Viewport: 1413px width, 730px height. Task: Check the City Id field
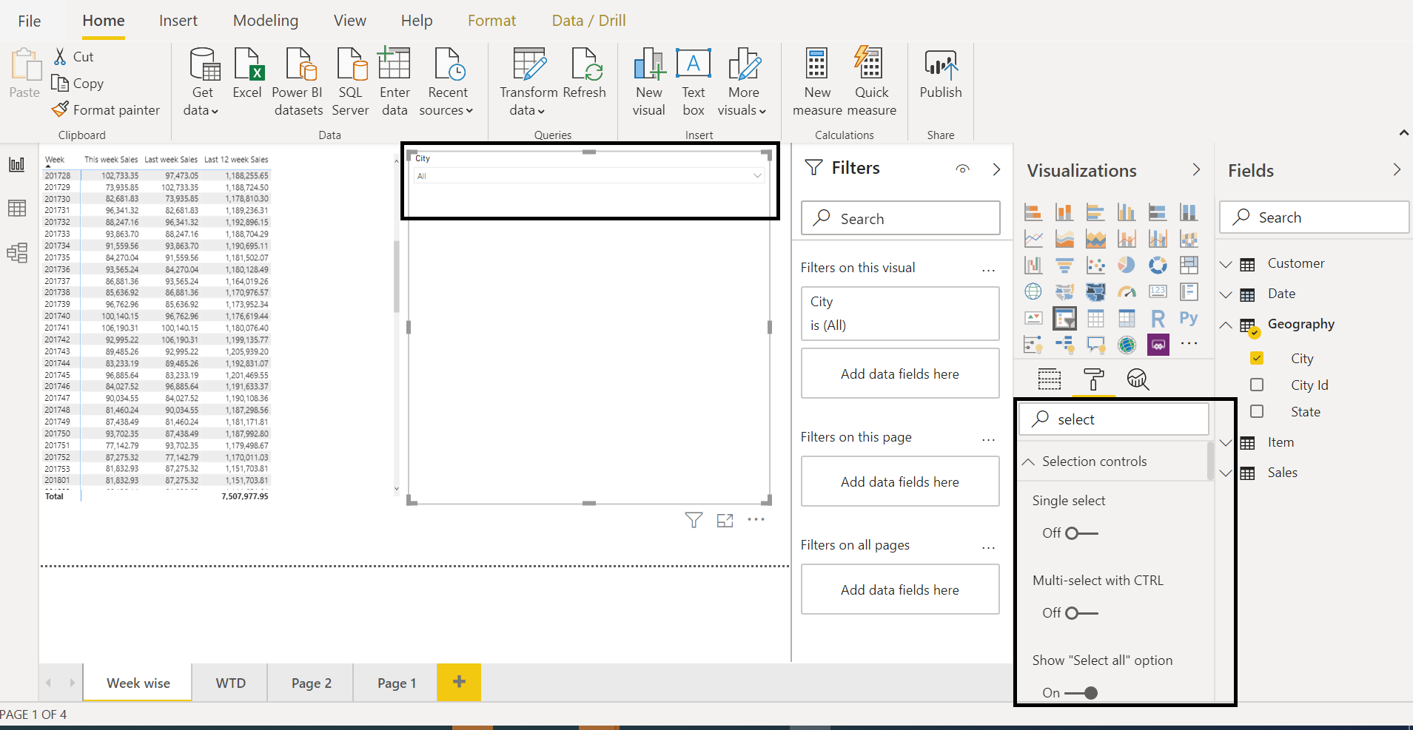tap(1257, 385)
